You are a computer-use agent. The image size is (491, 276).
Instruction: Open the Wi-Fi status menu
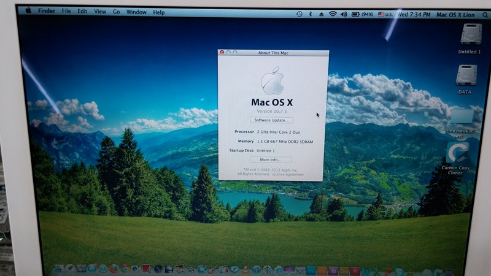coord(333,14)
